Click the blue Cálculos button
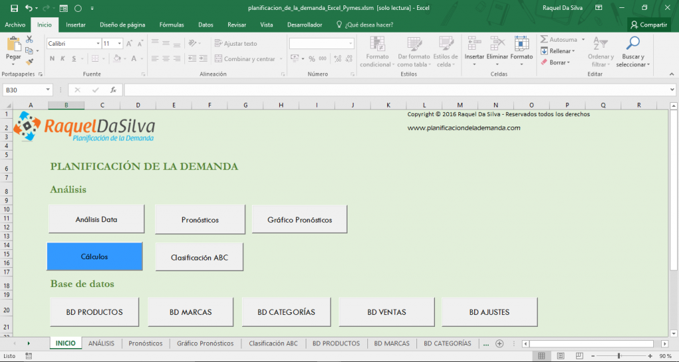The height and width of the screenshot is (362, 679). point(94,257)
